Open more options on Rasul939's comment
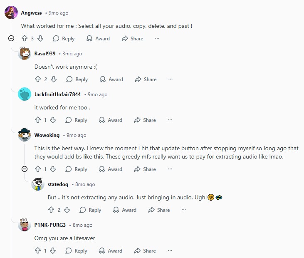 click(x=170, y=79)
